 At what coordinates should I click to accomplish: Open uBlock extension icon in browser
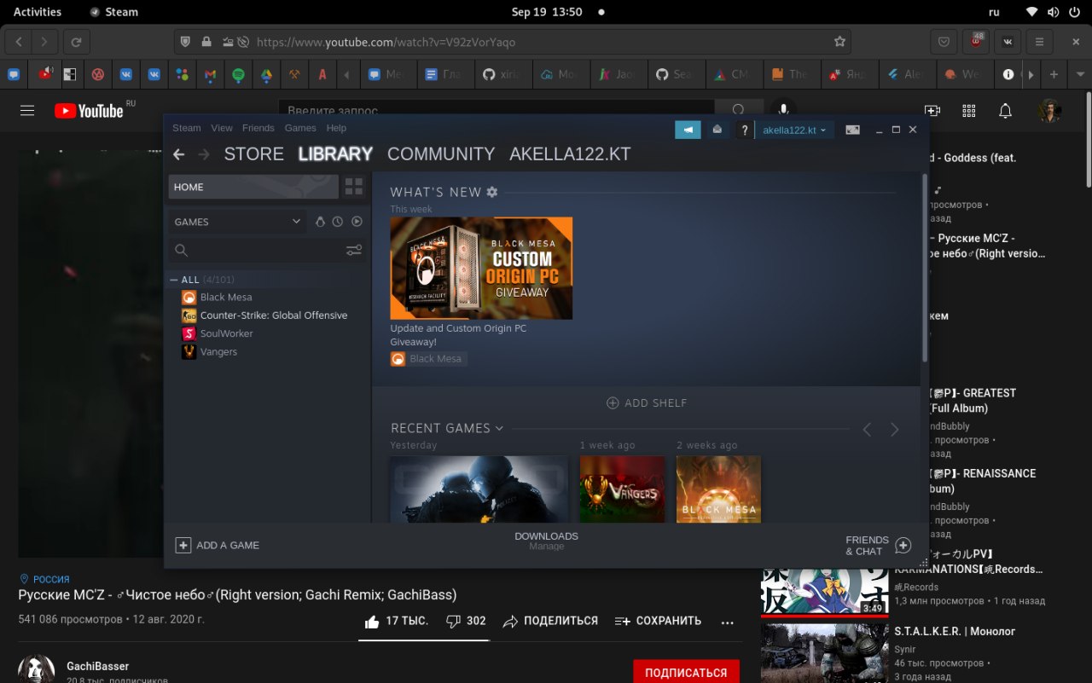tap(975, 41)
